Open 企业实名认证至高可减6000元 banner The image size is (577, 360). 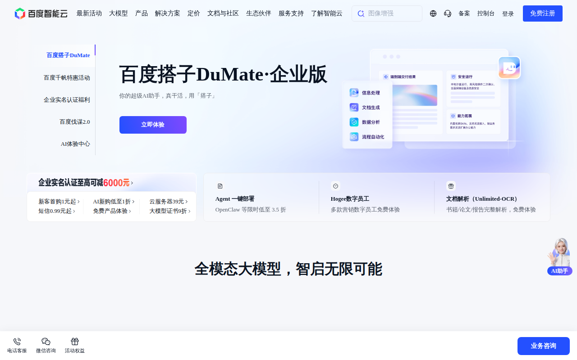[86, 183]
